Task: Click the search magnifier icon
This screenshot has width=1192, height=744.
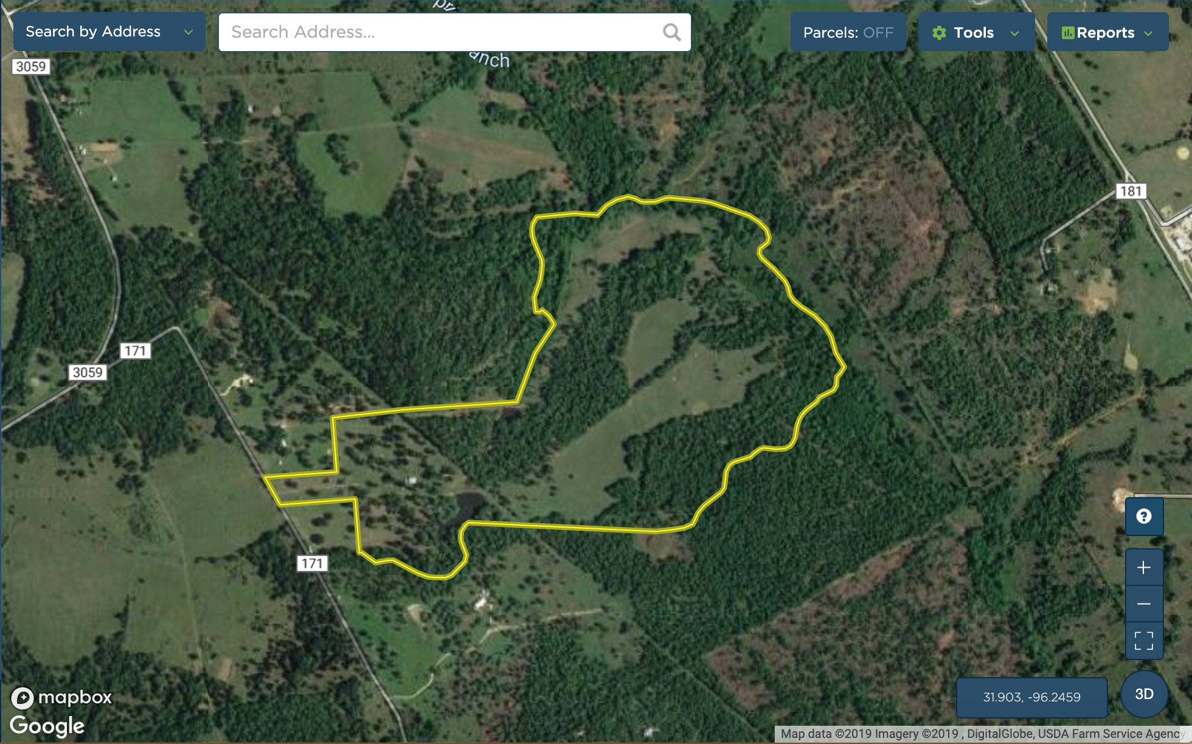Action: (x=671, y=32)
